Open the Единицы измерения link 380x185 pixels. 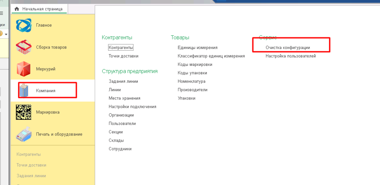point(198,48)
